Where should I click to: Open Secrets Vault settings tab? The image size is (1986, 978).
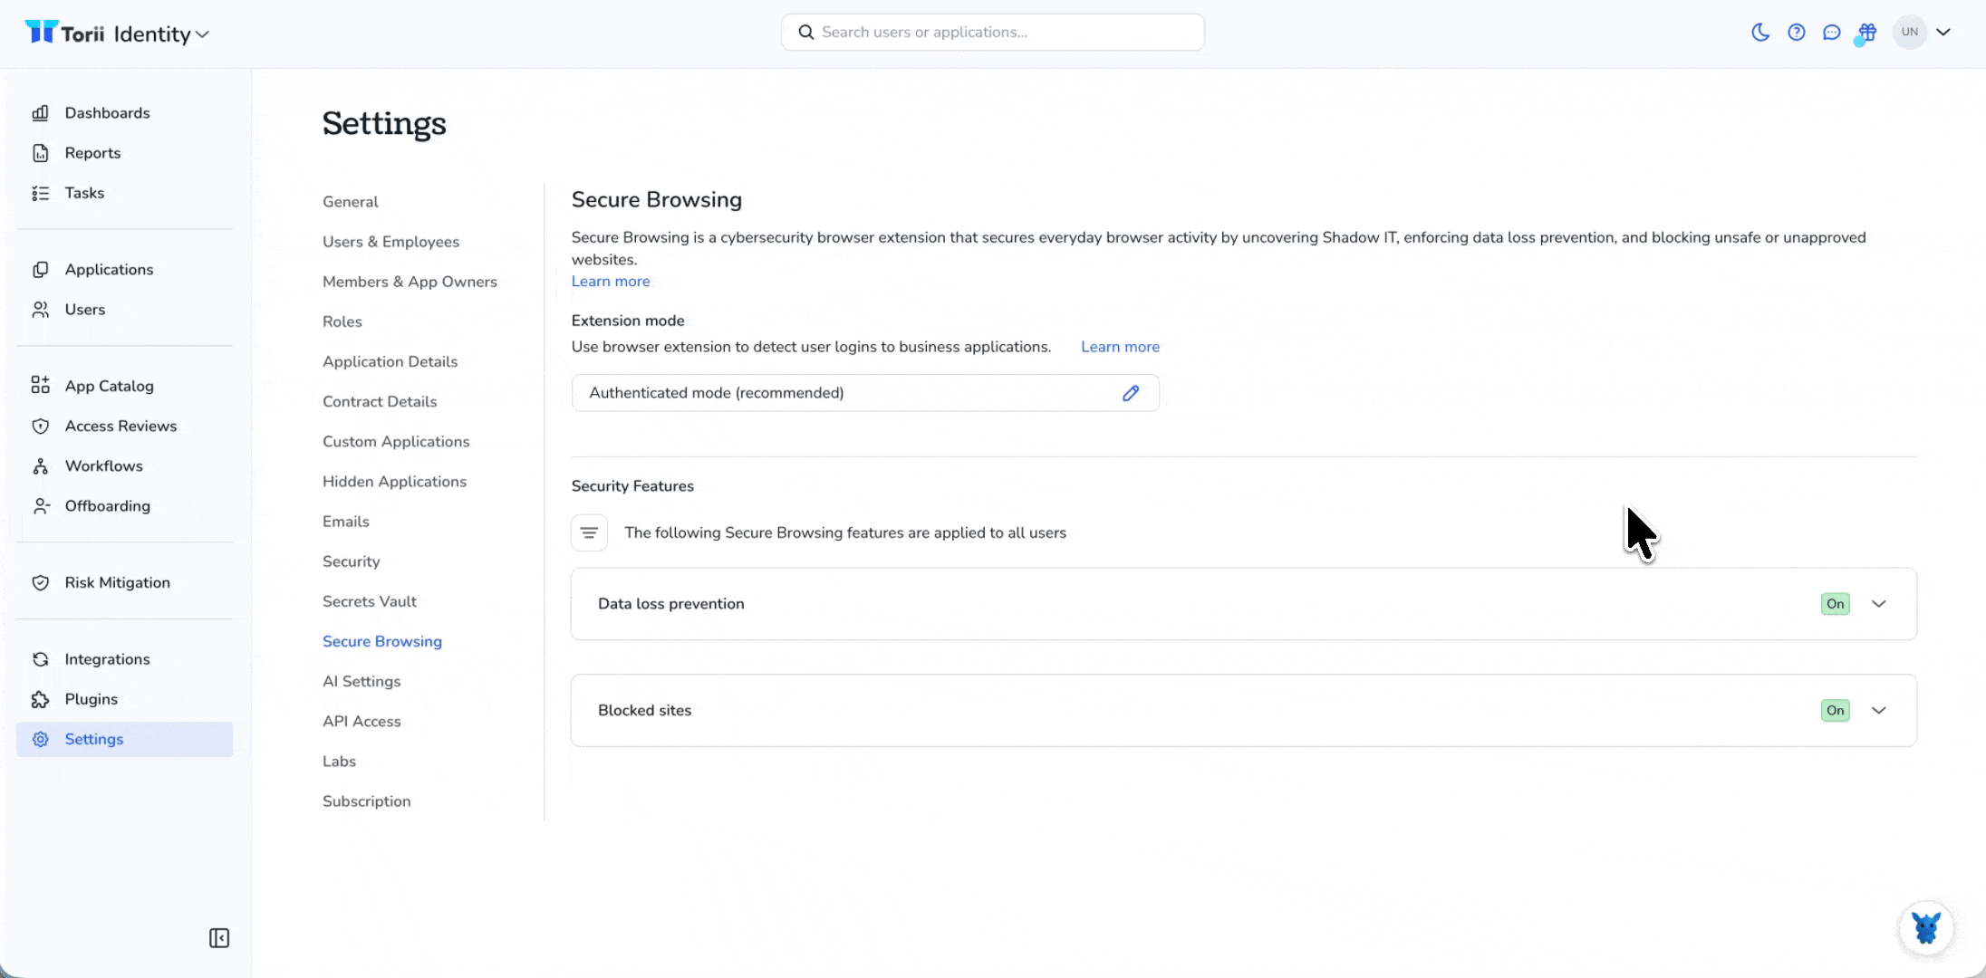(370, 601)
